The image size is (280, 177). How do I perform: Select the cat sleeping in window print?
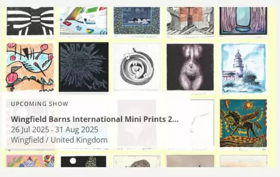pos(137,20)
